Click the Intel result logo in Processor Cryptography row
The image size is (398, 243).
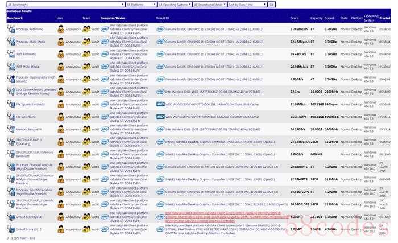[x=160, y=79]
